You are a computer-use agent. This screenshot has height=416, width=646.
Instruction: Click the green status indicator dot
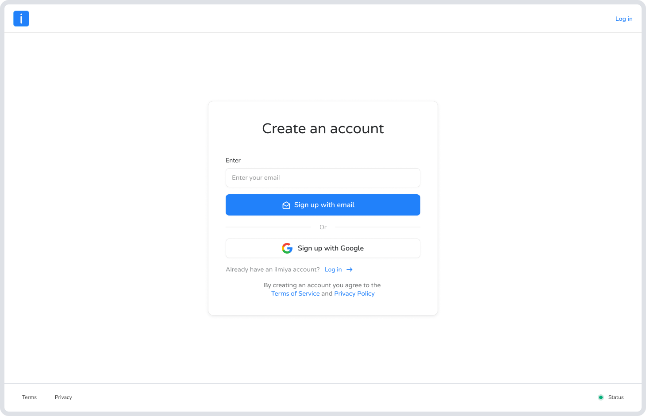(x=601, y=397)
